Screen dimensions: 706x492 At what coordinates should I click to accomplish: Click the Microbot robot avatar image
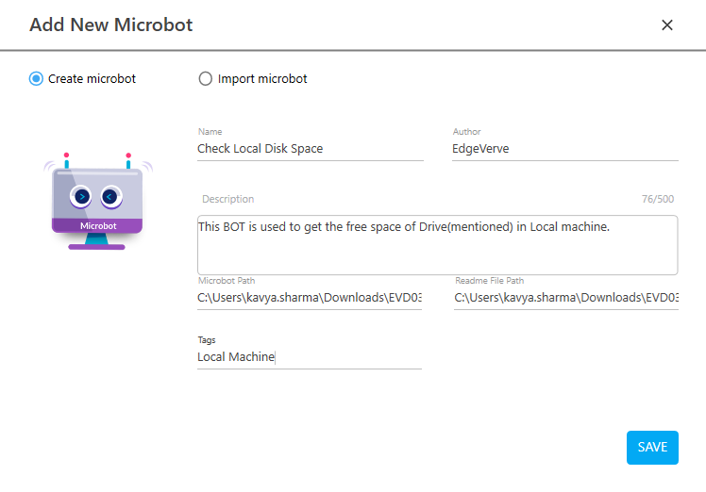point(97,201)
